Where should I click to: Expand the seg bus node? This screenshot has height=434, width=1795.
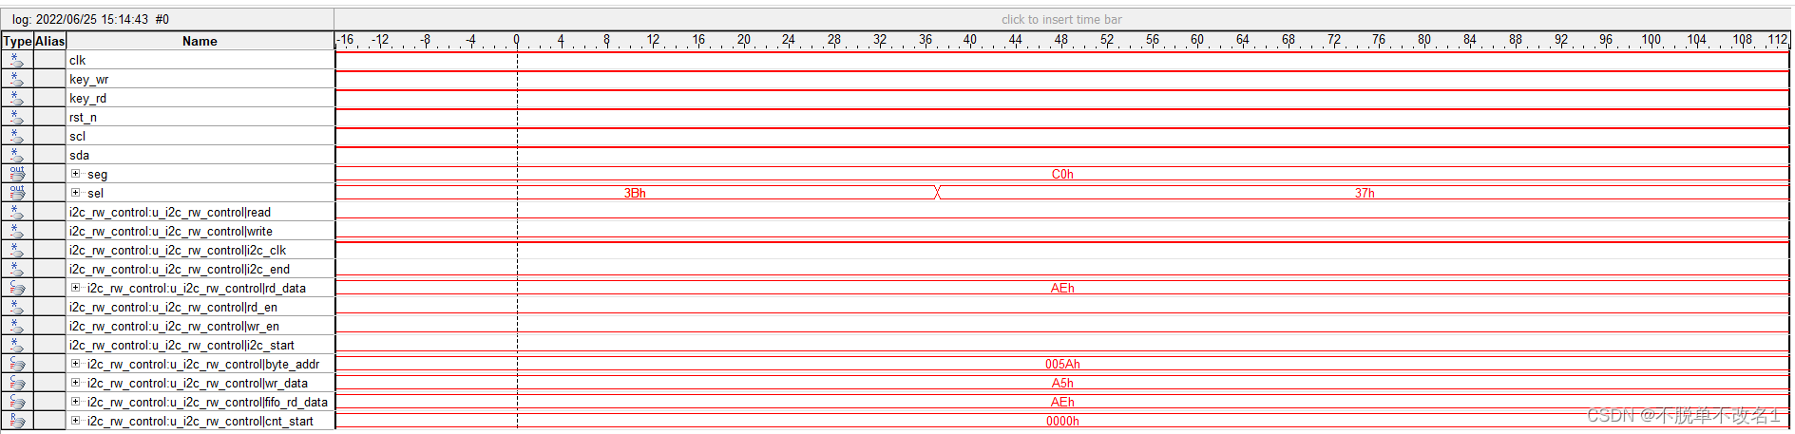pos(75,174)
